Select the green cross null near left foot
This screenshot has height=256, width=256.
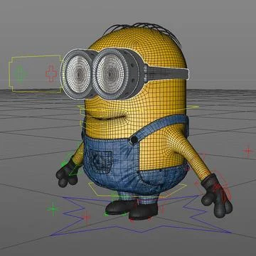tap(53, 209)
